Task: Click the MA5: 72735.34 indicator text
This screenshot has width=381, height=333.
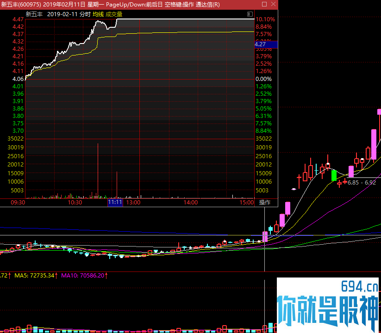Action: point(34,276)
